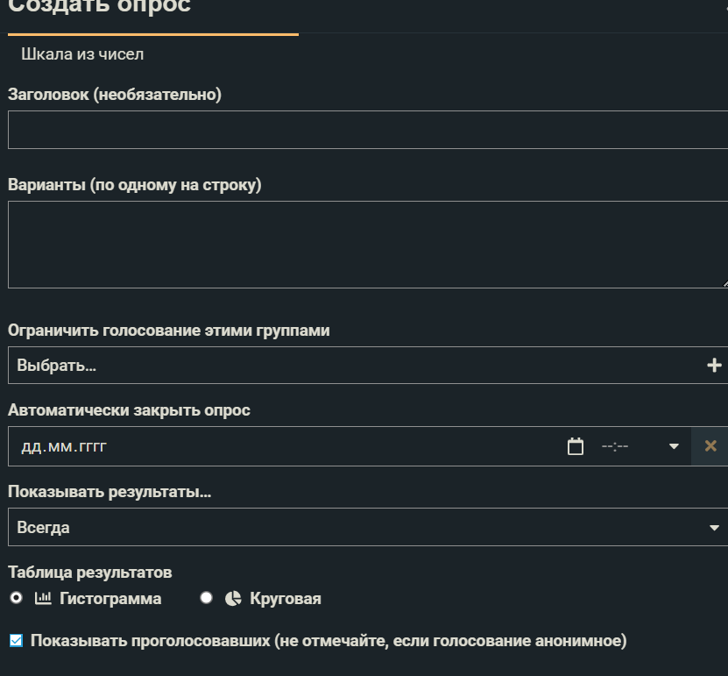Select the Гистограмма radio button
This screenshot has width=728, height=676.
[17, 597]
